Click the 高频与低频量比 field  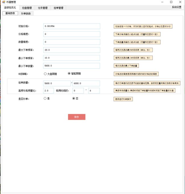point(48,91)
